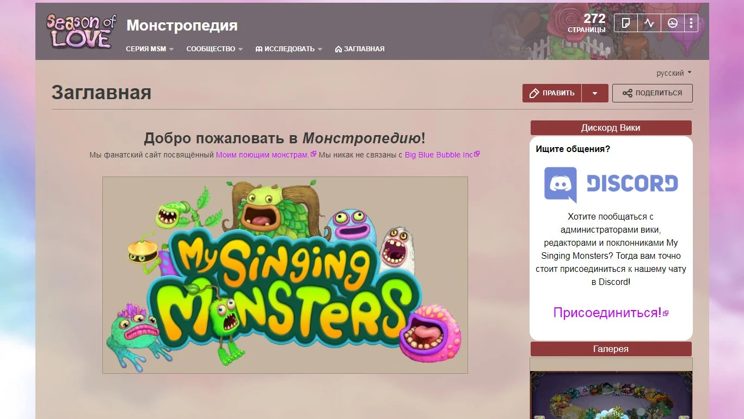The height and width of the screenshot is (419, 744).
Task: Click the Дискорд Вики section header
Action: 611,128
